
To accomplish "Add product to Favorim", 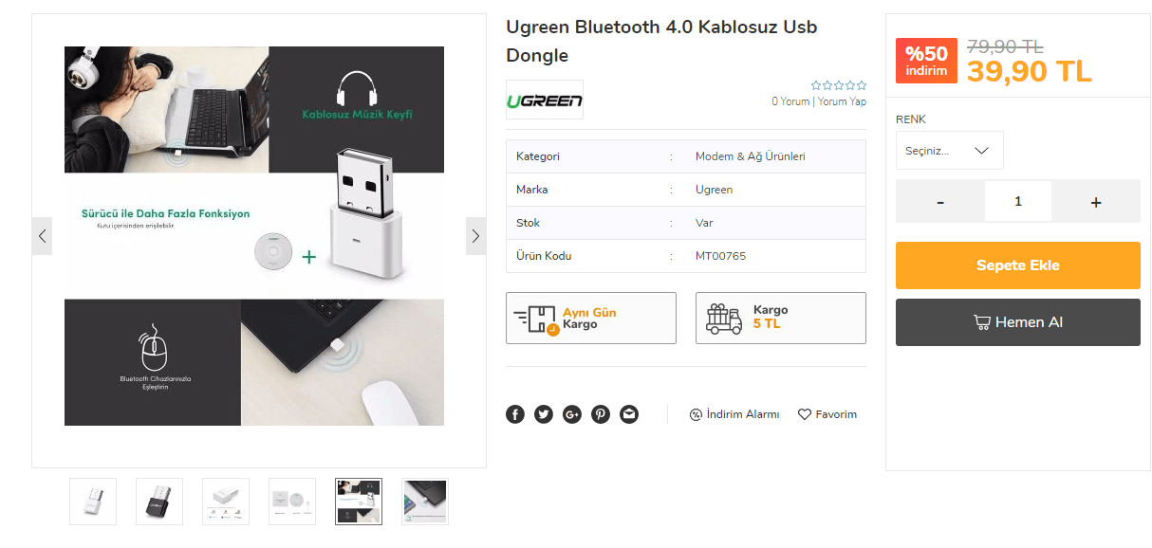I will [827, 414].
